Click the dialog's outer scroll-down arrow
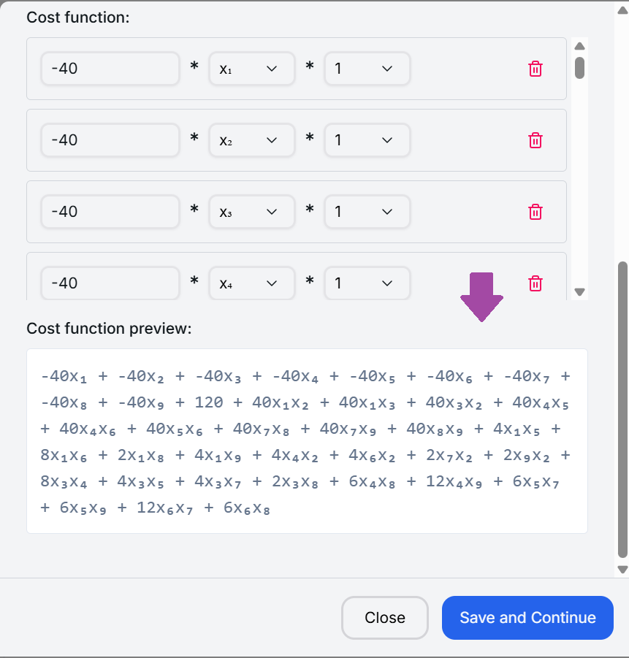Image resolution: width=629 pixels, height=658 pixels. tap(622, 570)
